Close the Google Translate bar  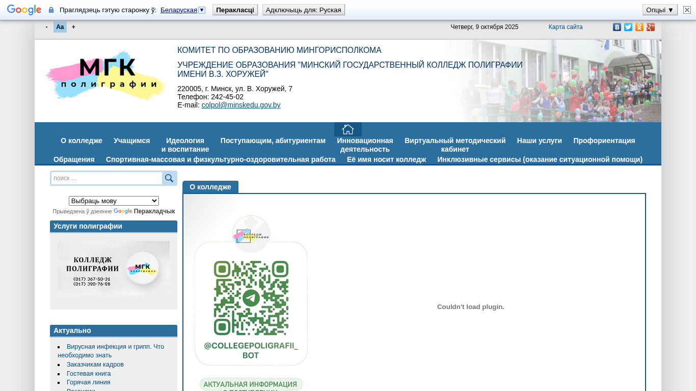coord(687,10)
